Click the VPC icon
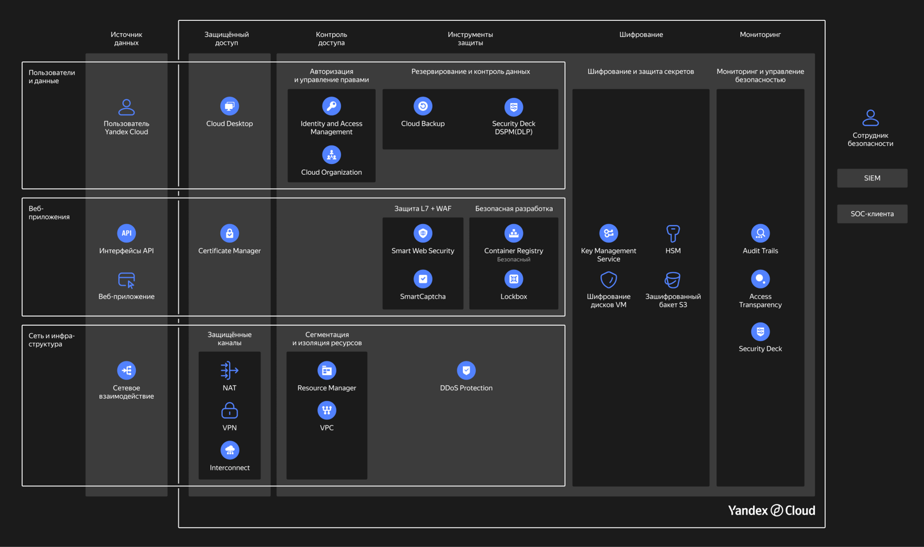 pos(326,410)
